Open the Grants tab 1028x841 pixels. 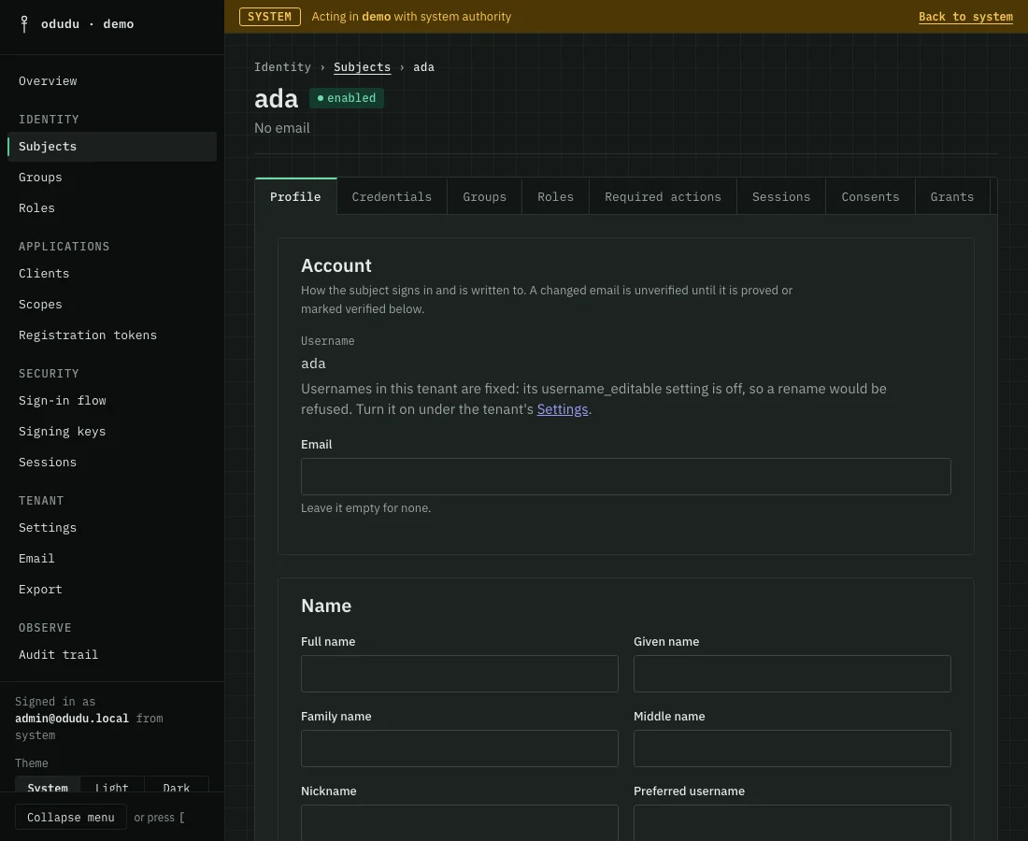952,196
